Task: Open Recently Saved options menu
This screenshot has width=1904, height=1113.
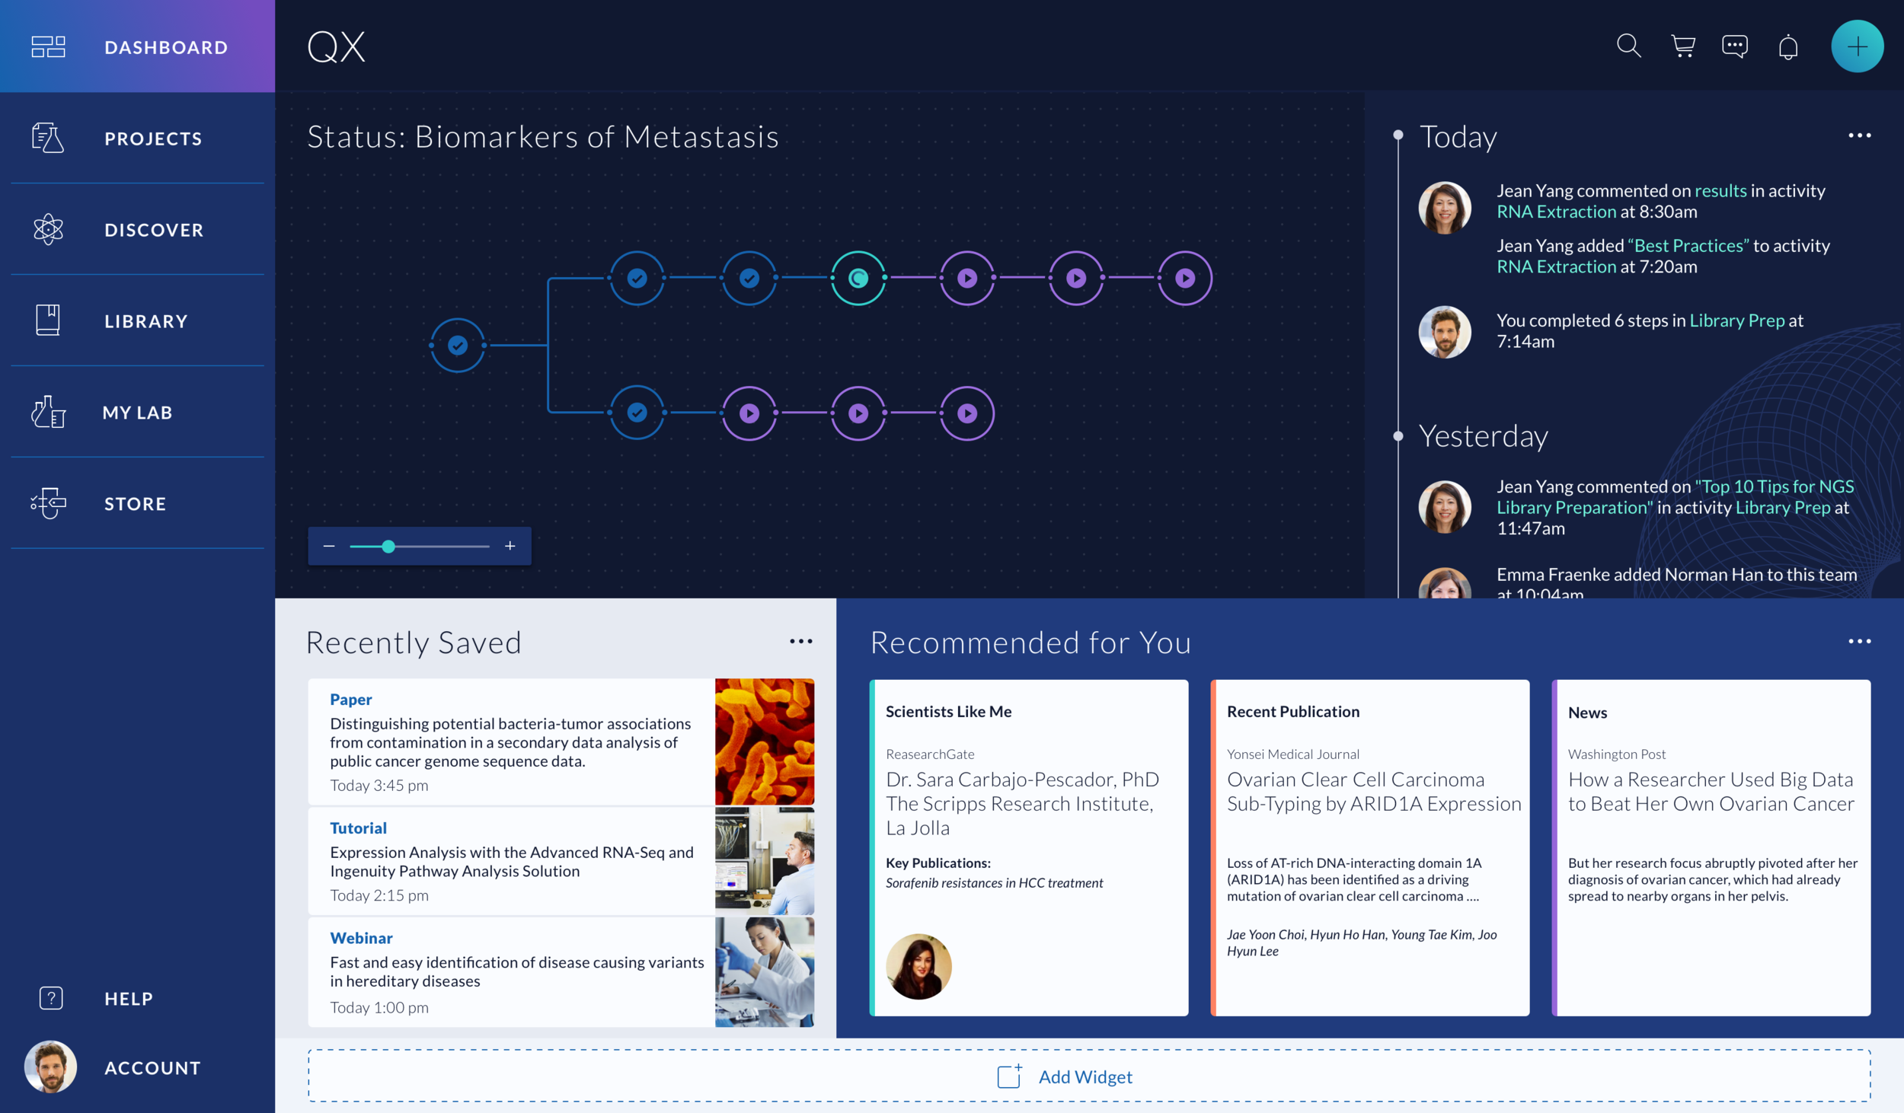Action: (x=801, y=641)
